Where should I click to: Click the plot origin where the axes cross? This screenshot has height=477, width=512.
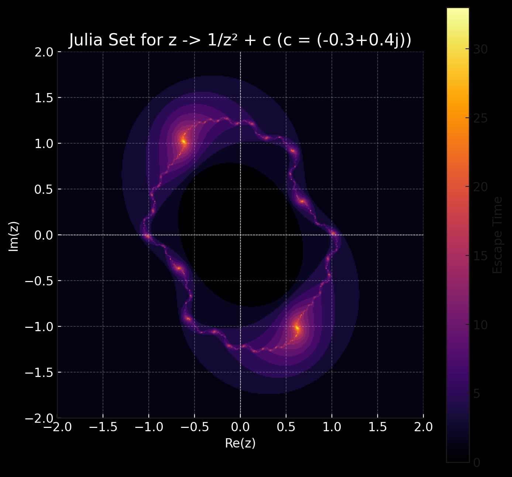tap(240, 235)
